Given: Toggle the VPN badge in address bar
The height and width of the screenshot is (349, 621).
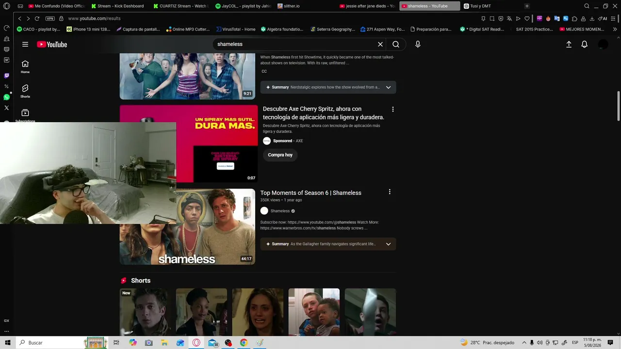Looking at the screenshot, I should tap(50, 18).
